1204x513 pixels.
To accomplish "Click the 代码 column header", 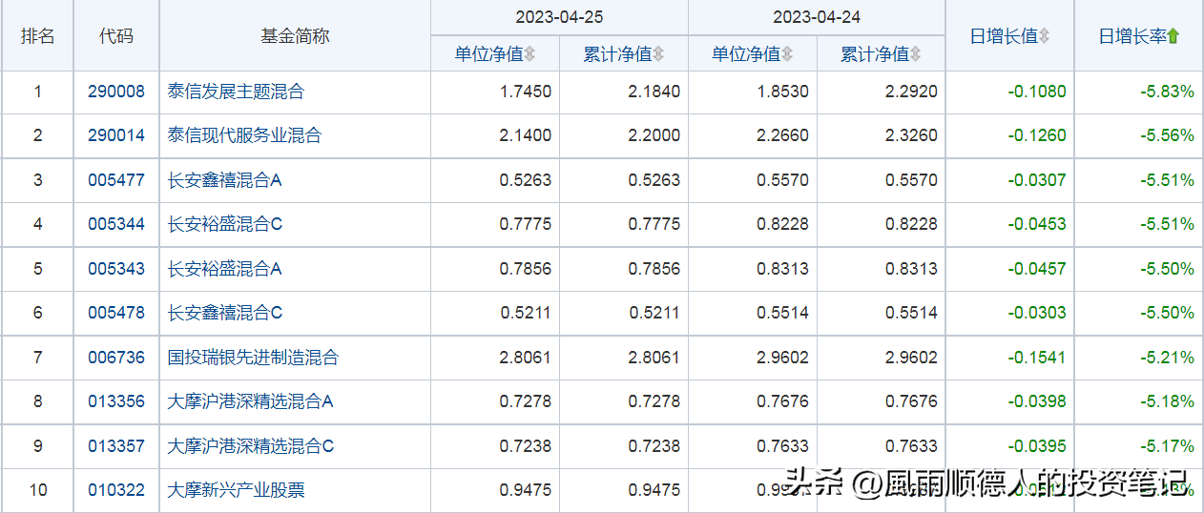I will (x=116, y=36).
